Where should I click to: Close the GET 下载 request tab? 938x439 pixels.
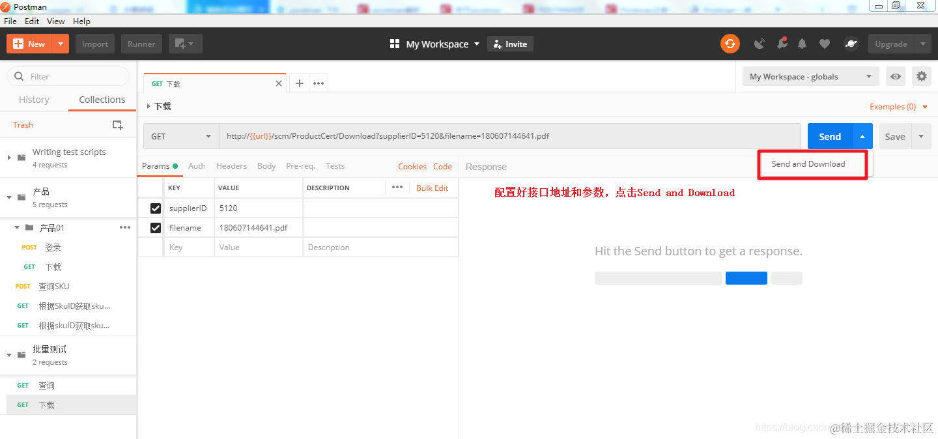coord(279,83)
